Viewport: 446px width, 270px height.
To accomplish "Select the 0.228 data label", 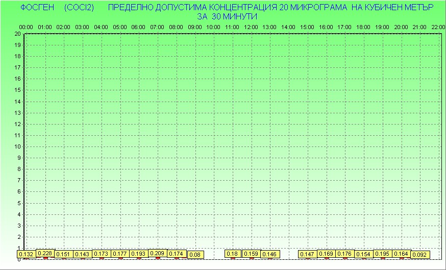I will click(x=45, y=253).
